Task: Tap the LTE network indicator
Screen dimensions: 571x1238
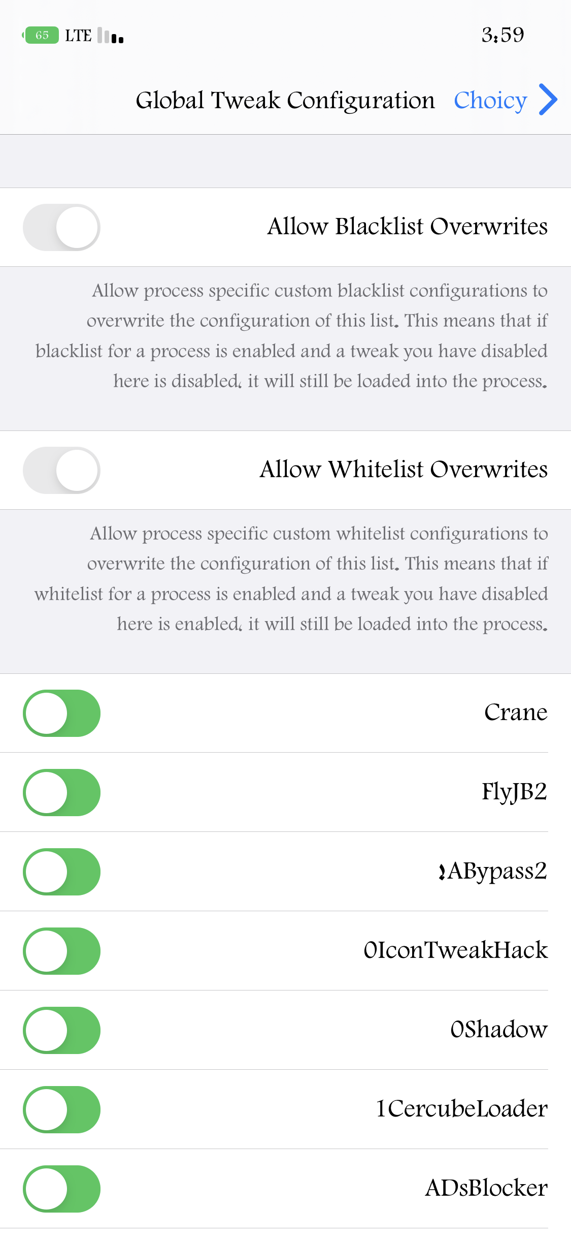Action: click(x=78, y=36)
